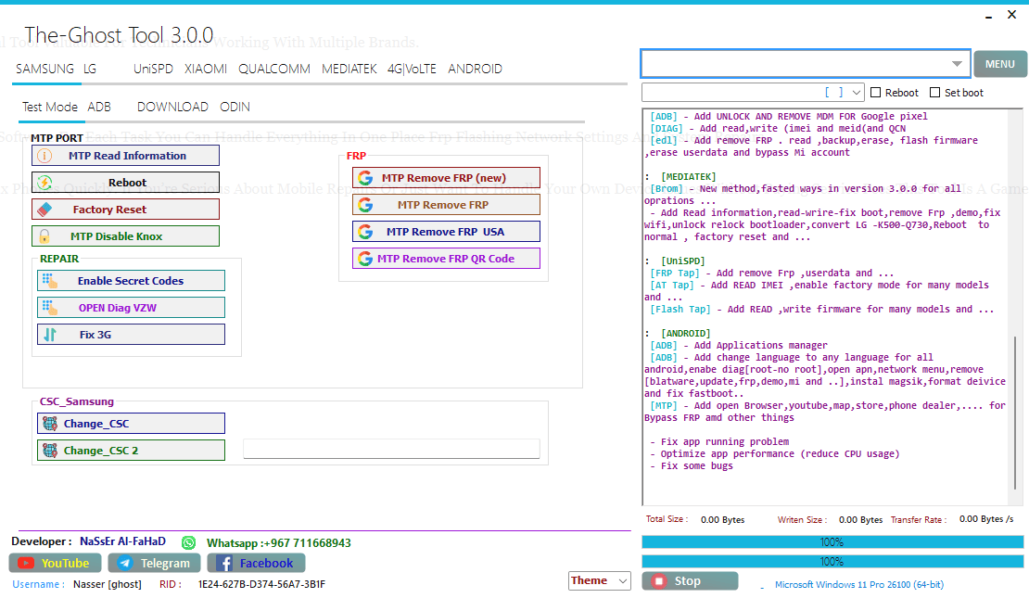Open the dropdown left of Reboot checkbox
Viewport: 1029px width, 598px height.
point(855,93)
